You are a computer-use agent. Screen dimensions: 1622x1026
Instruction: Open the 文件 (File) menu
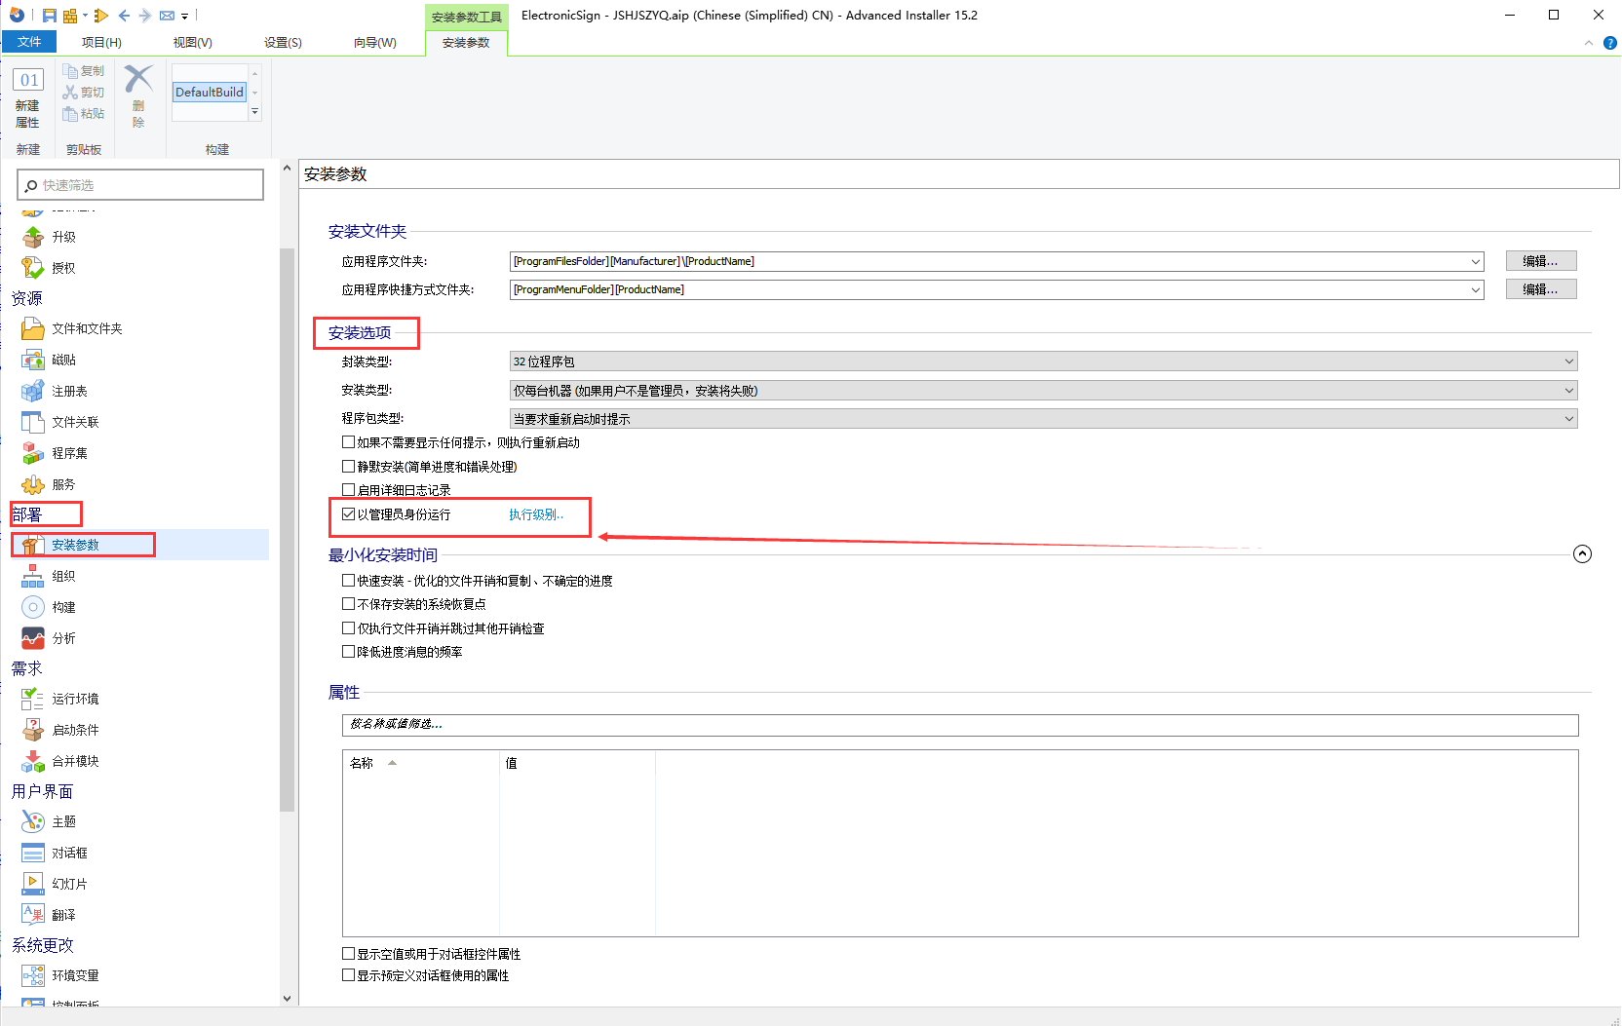coord(29,42)
